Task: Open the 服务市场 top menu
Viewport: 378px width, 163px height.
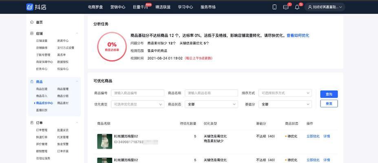Action: pos(208,7)
